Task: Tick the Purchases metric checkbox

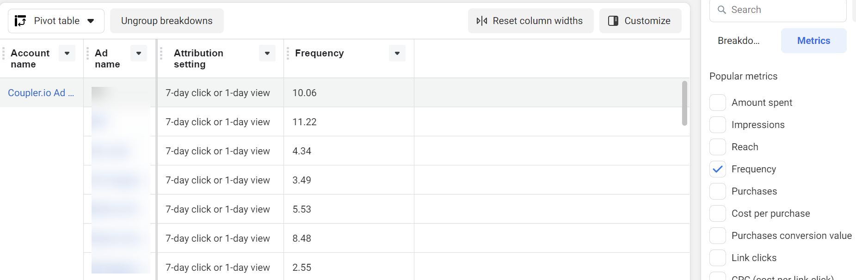Action: coord(718,191)
